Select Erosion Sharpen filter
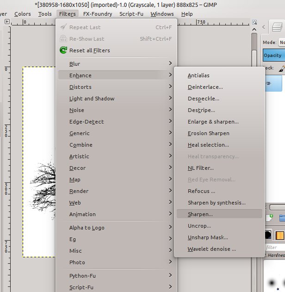Viewport: 285px width, 292px height. [219, 133]
